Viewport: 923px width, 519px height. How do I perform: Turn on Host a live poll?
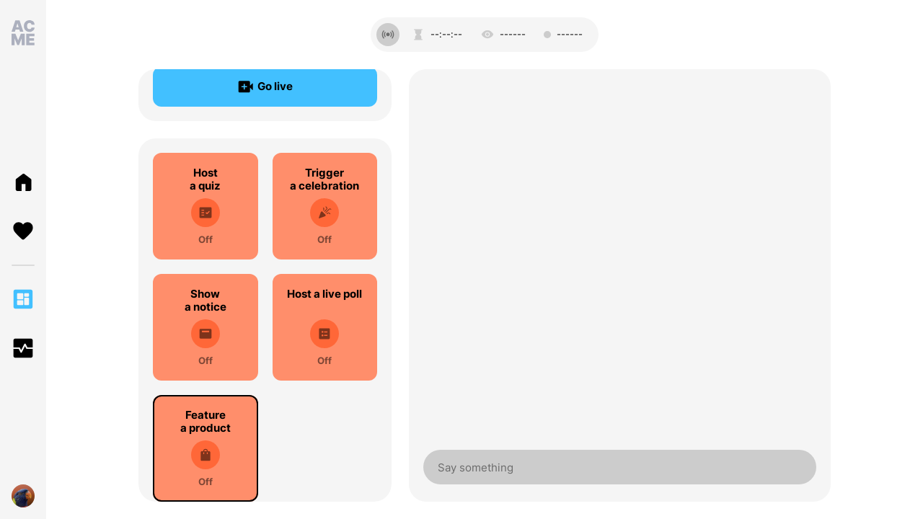(x=324, y=327)
